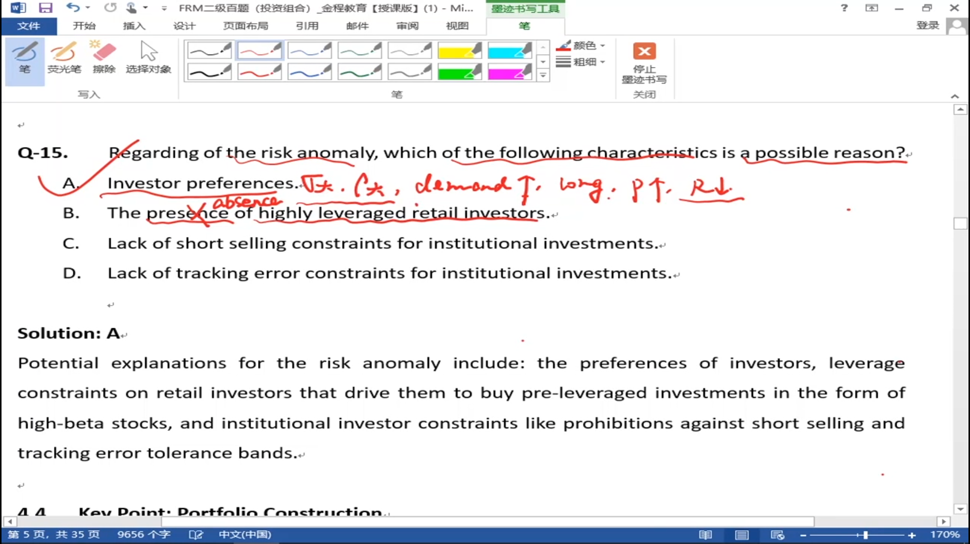The image size is (970, 544).
Task: Expand the full pen styles gallery
Action: 543,76
